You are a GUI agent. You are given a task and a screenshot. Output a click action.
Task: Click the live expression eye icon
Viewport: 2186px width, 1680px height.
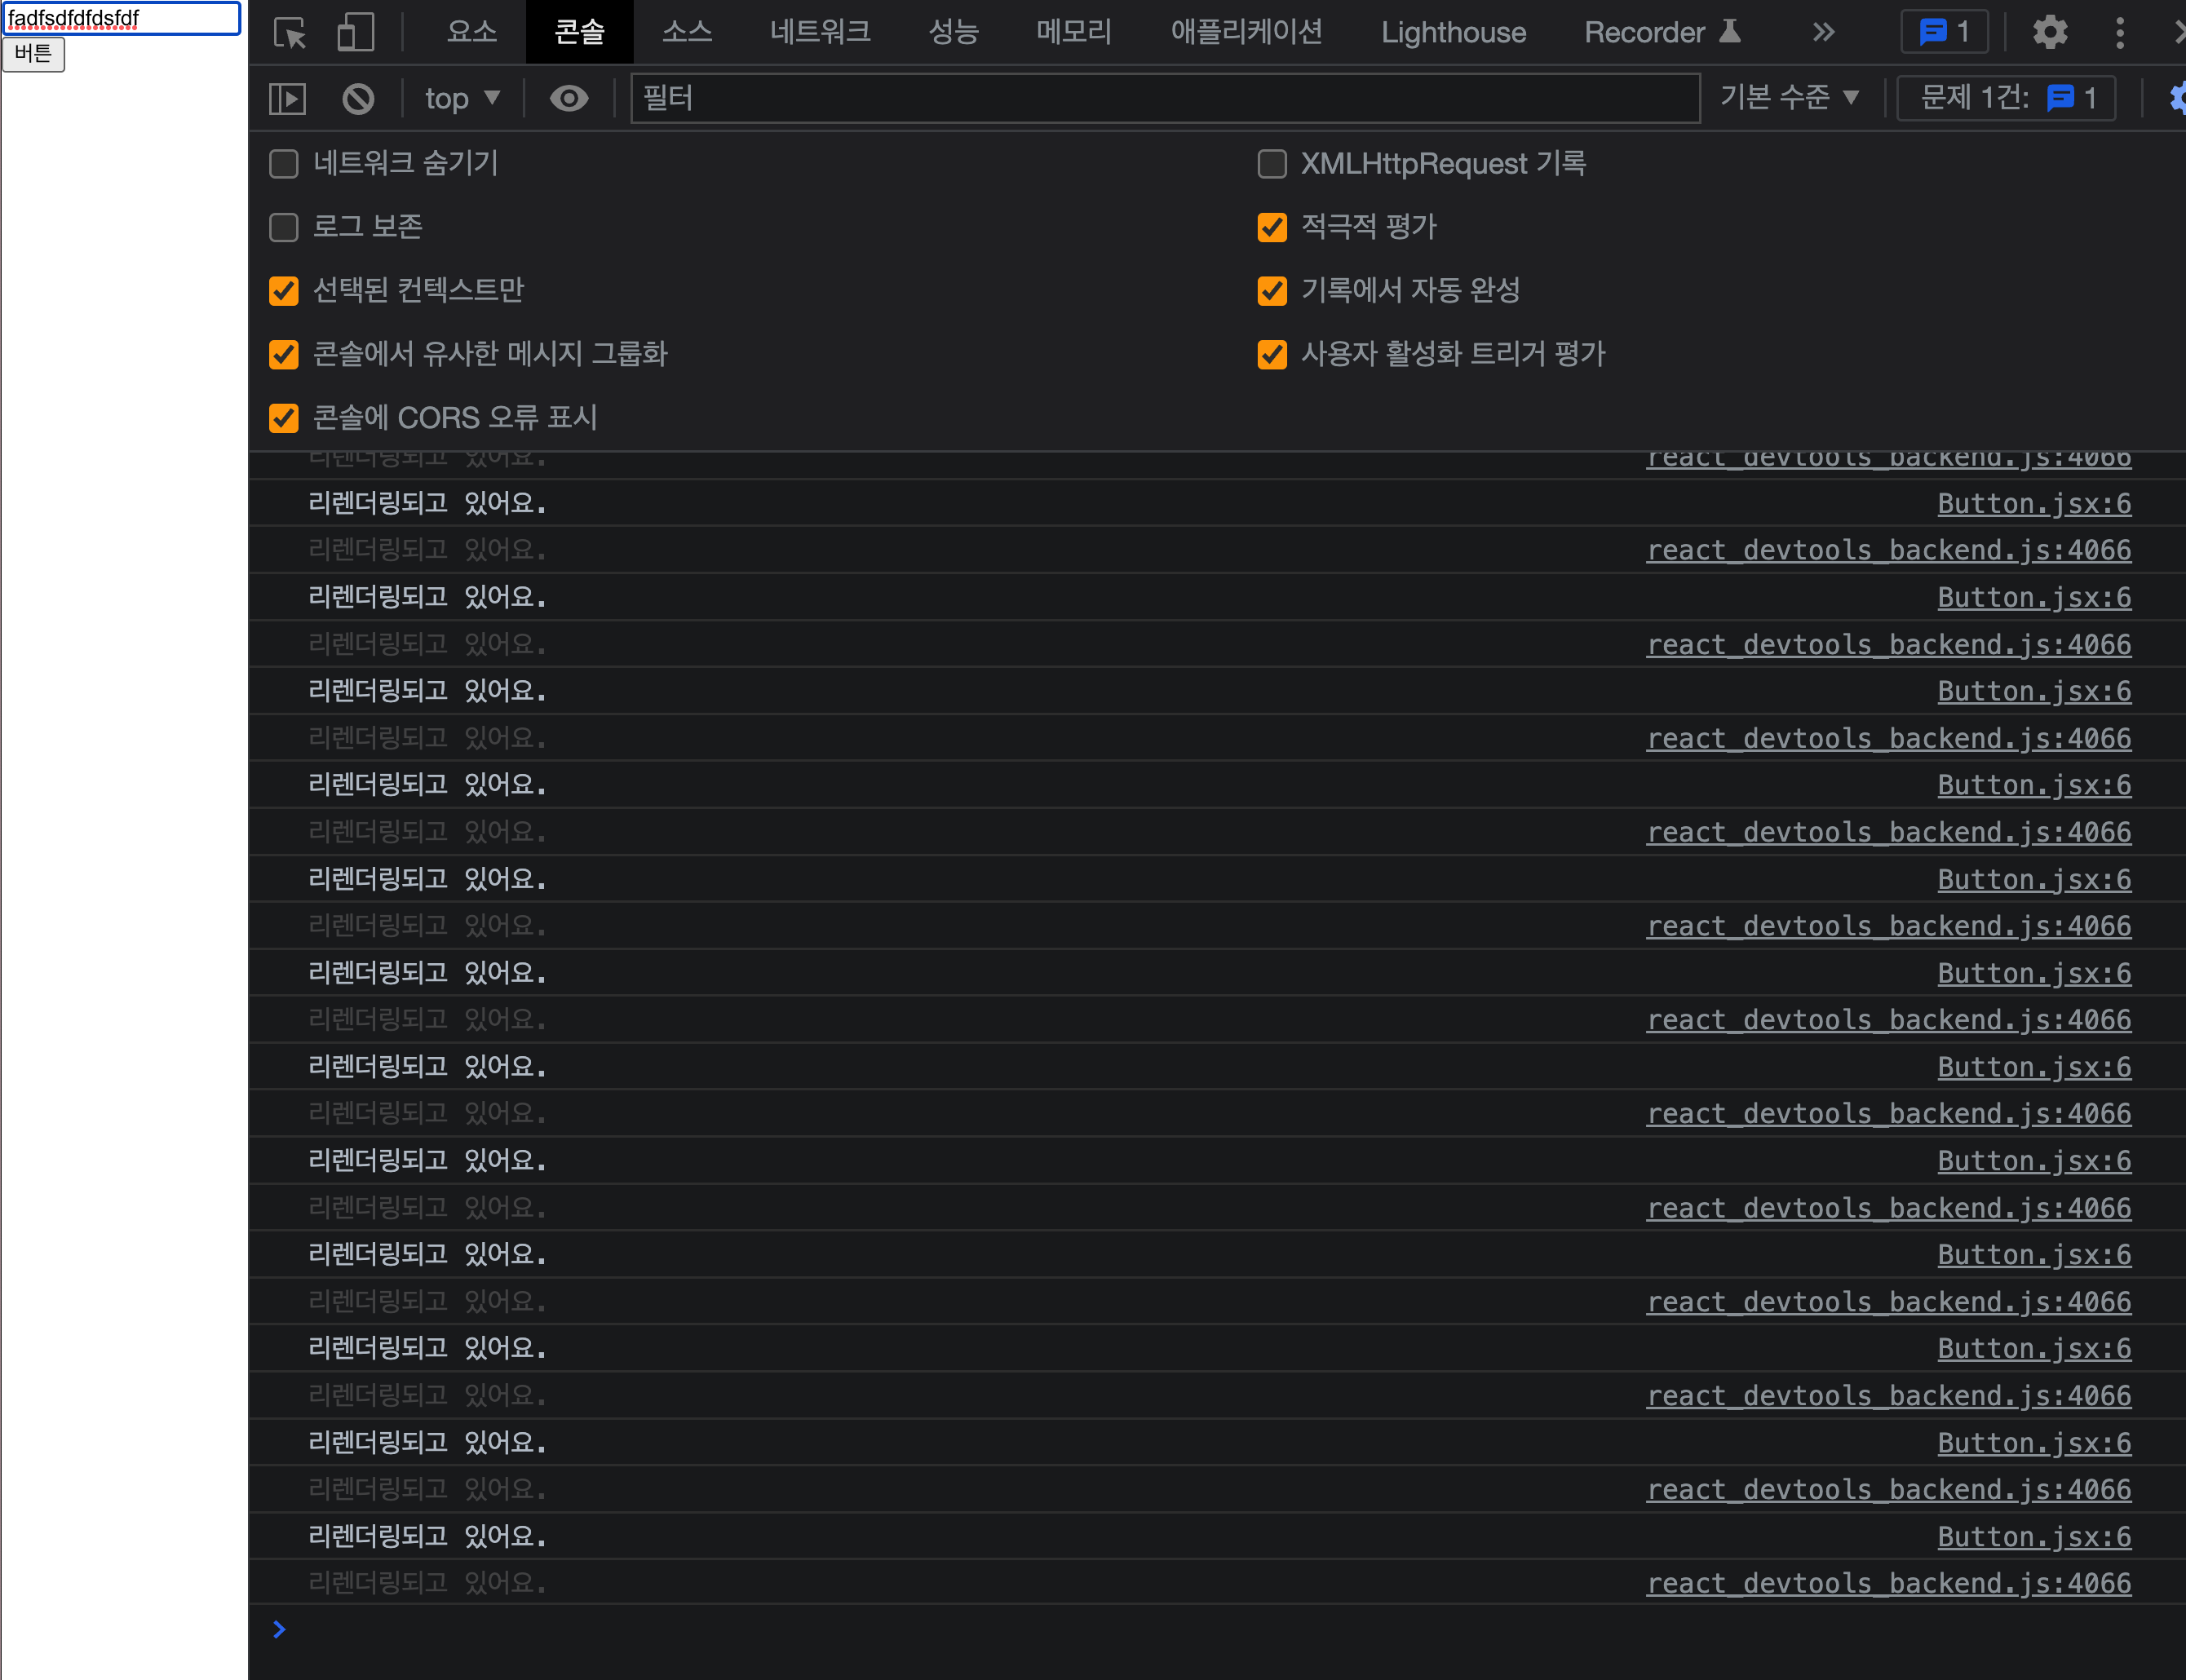pyautogui.click(x=569, y=98)
